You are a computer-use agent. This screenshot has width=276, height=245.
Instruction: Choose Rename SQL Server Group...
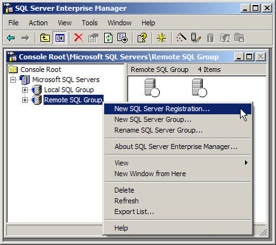point(178,130)
